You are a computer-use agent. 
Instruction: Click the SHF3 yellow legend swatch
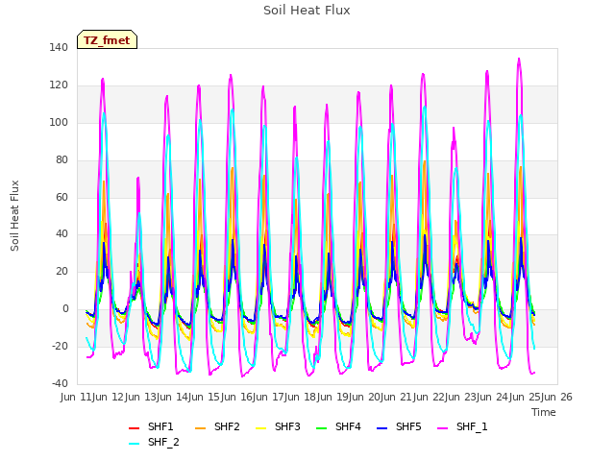pyautogui.click(x=260, y=428)
